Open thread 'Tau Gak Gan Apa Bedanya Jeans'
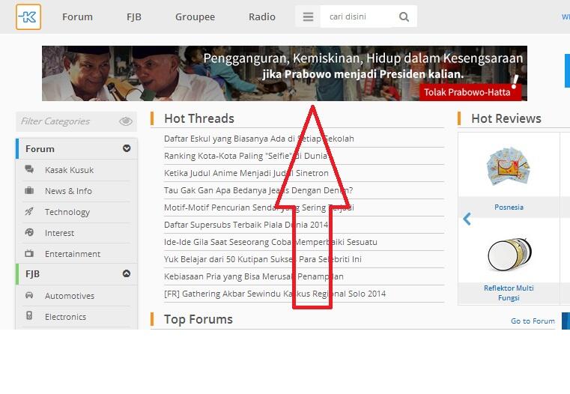This screenshot has width=570, height=394. pyautogui.click(x=258, y=190)
